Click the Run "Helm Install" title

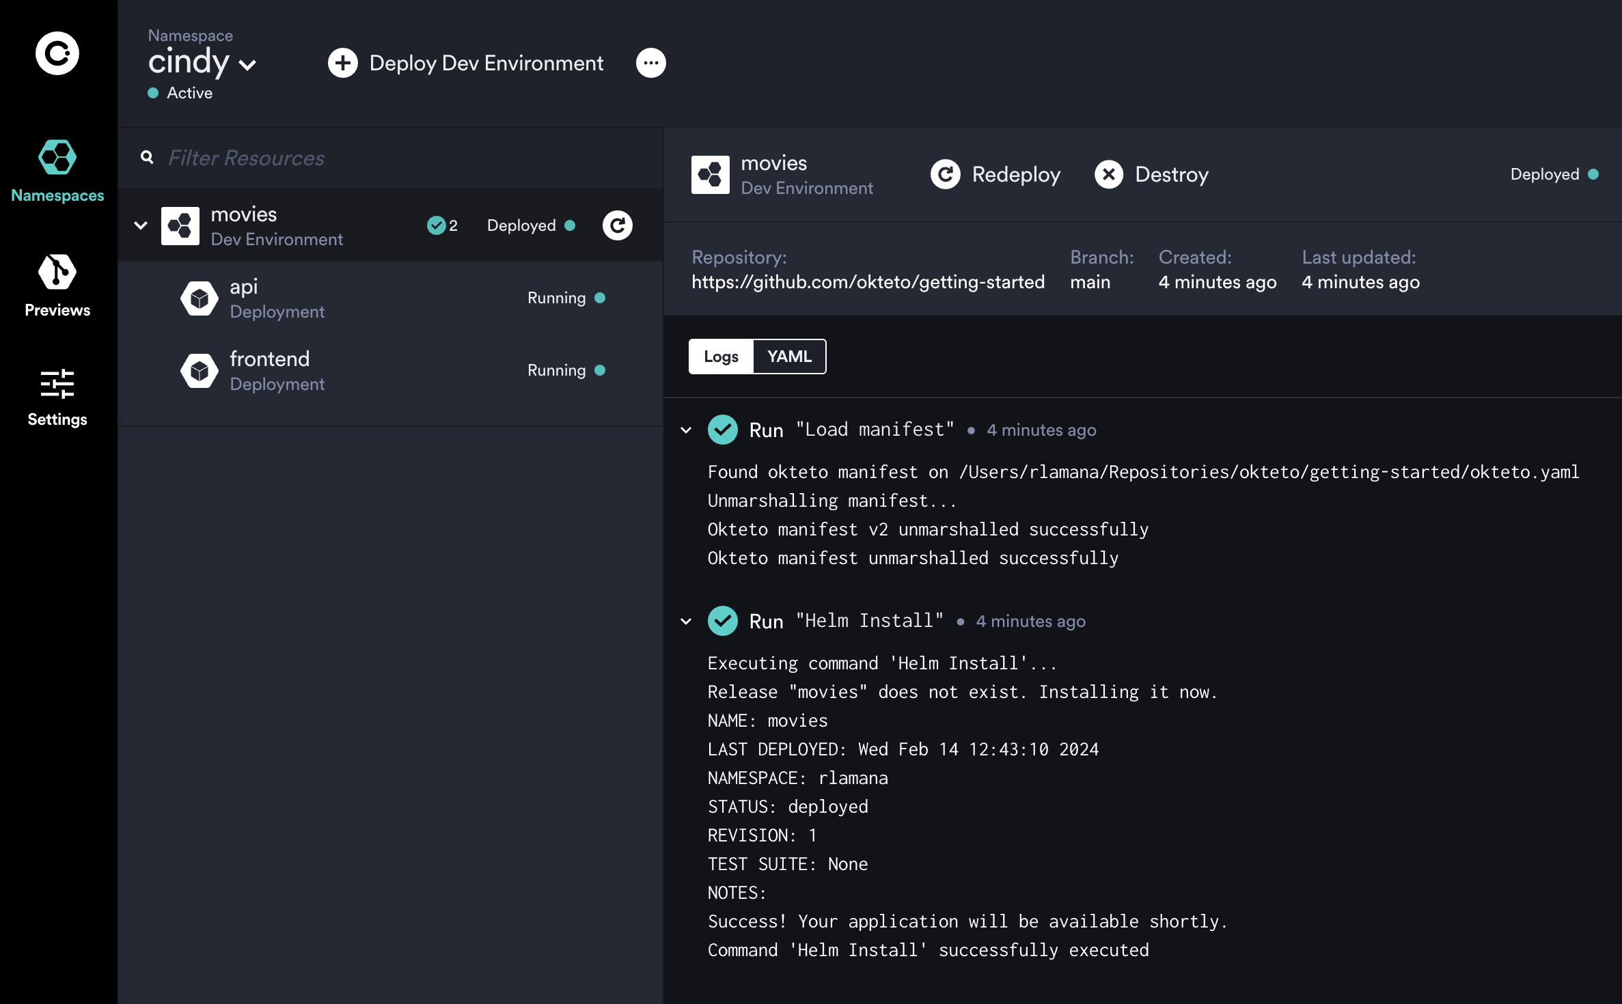(847, 622)
